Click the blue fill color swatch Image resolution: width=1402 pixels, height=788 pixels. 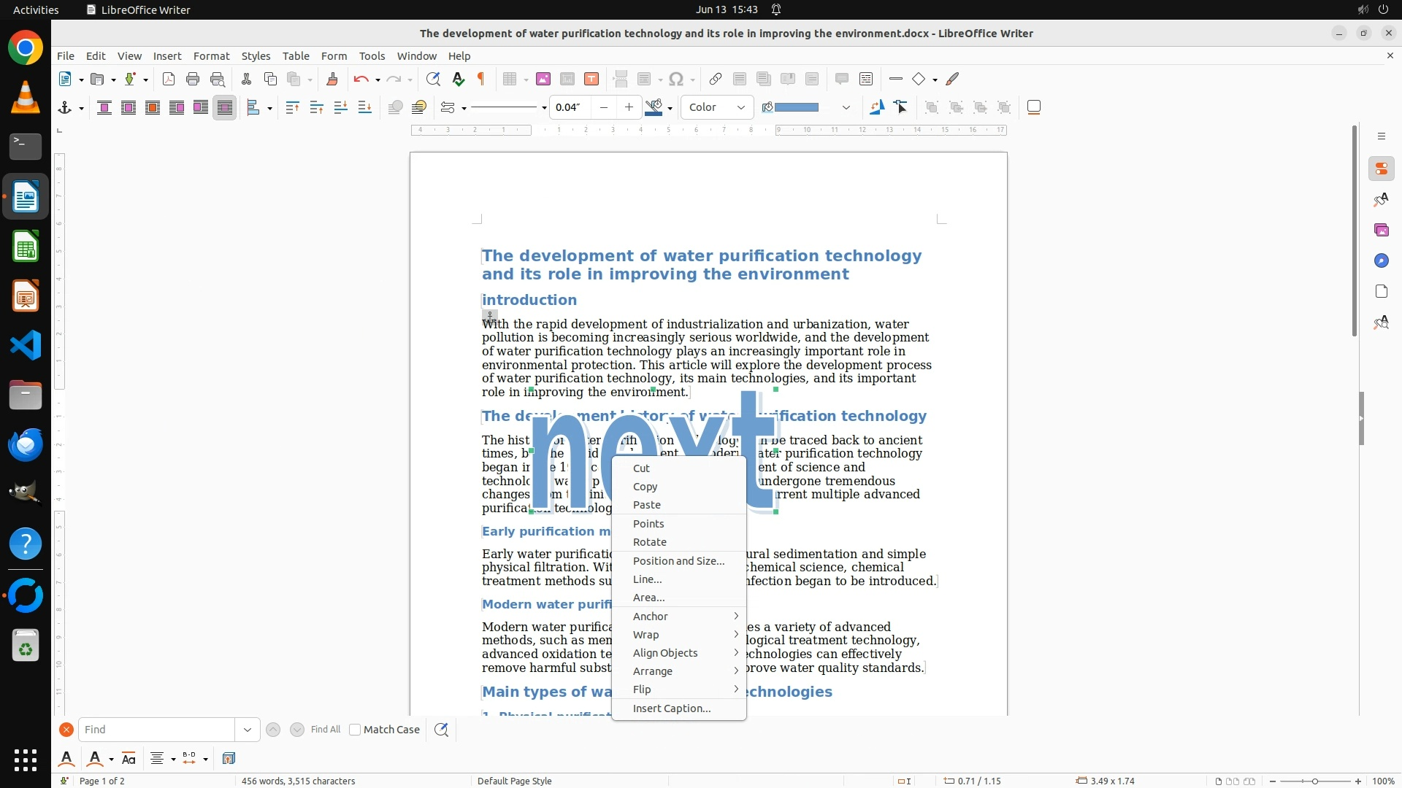tap(796, 107)
